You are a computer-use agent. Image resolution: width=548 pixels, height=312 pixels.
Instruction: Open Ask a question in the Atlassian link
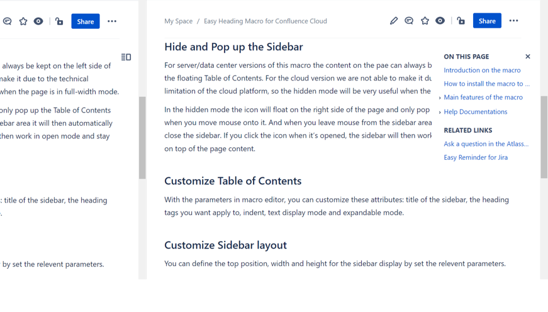(x=486, y=144)
